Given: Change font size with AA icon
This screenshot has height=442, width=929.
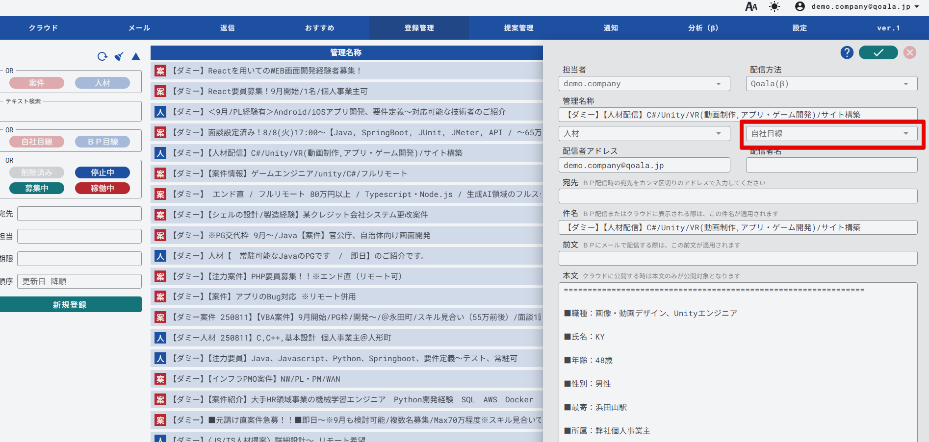Looking at the screenshot, I should click(x=751, y=6).
